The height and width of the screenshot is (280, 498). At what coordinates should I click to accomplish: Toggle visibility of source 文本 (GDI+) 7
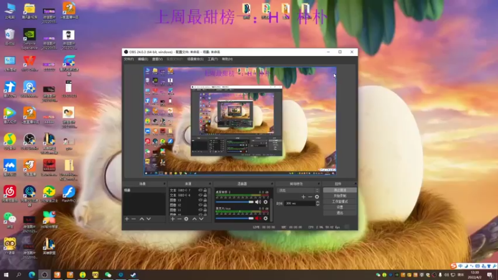click(200, 190)
